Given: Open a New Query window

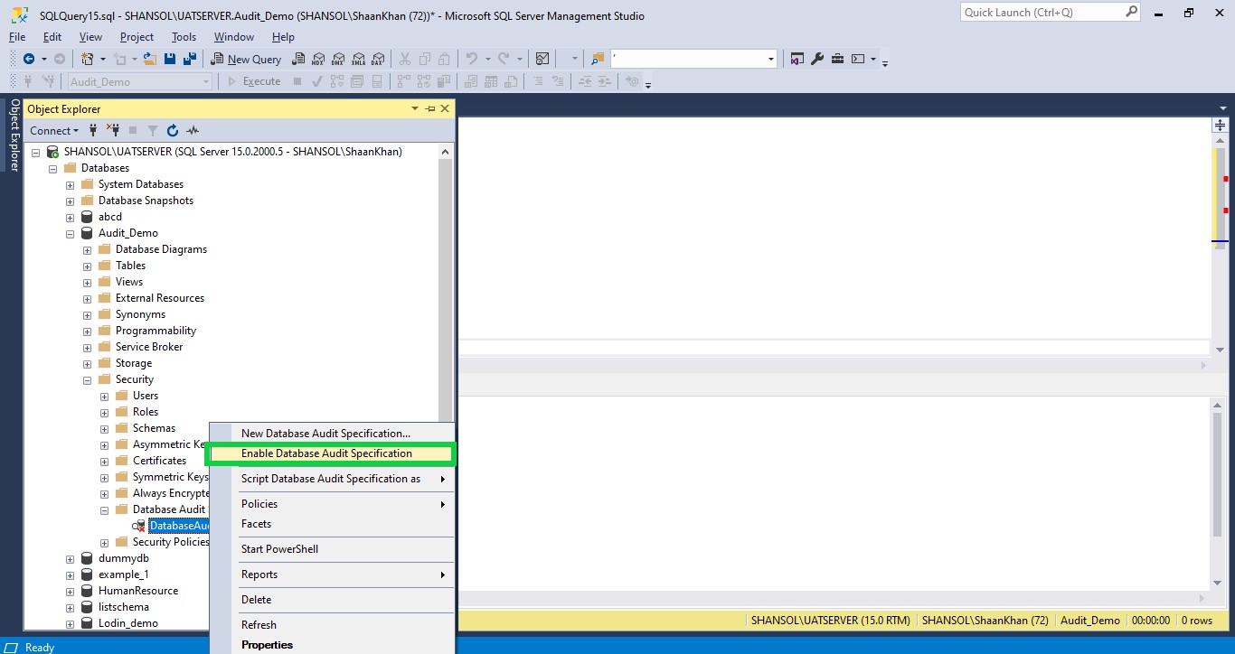Looking at the screenshot, I should [245, 58].
